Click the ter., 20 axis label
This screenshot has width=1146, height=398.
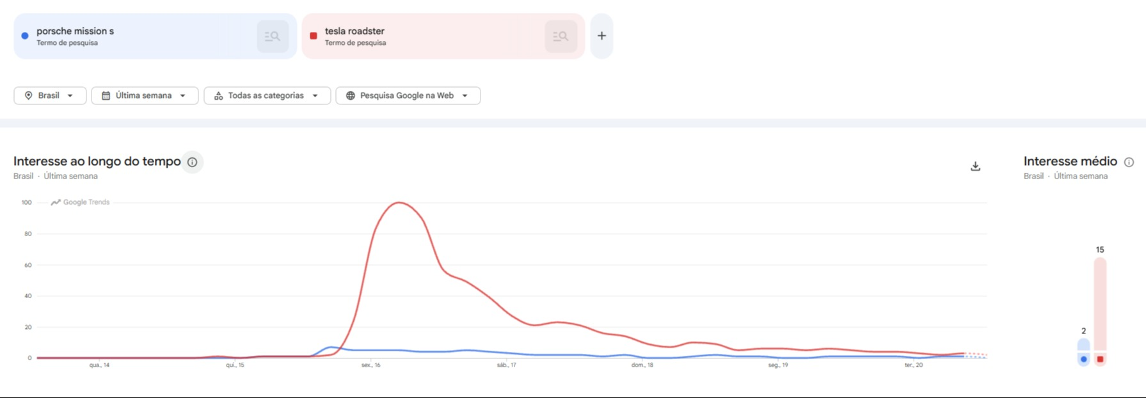click(x=914, y=365)
